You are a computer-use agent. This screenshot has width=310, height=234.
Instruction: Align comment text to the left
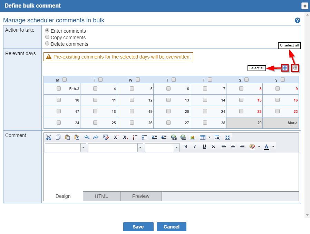[x=224, y=147]
